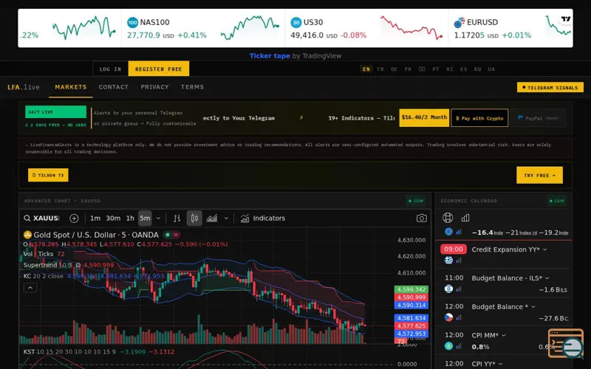Image resolution: width=591 pixels, height=369 pixels.
Task: Click the EU flag icon in calendar
Action: [x=448, y=232]
